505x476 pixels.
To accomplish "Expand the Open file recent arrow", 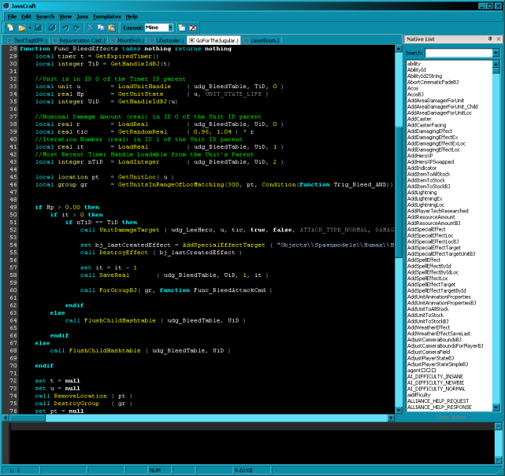I will pos(30,28).
